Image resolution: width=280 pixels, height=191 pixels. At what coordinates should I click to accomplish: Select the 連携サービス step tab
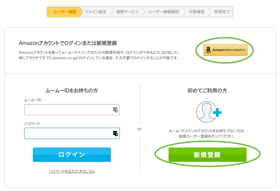pyautogui.click(x=127, y=12)
